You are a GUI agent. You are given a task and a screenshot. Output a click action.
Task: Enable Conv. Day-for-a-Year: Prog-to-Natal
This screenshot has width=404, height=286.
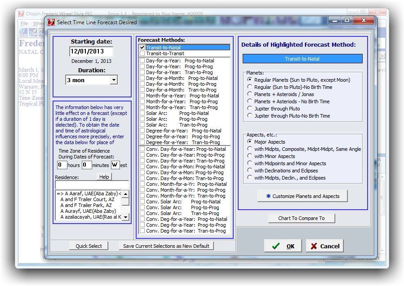[x=142, y=149]
